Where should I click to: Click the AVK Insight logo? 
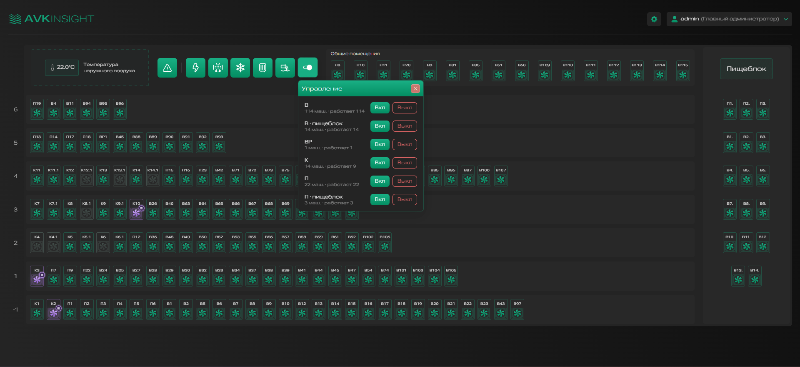pos(51,19)
